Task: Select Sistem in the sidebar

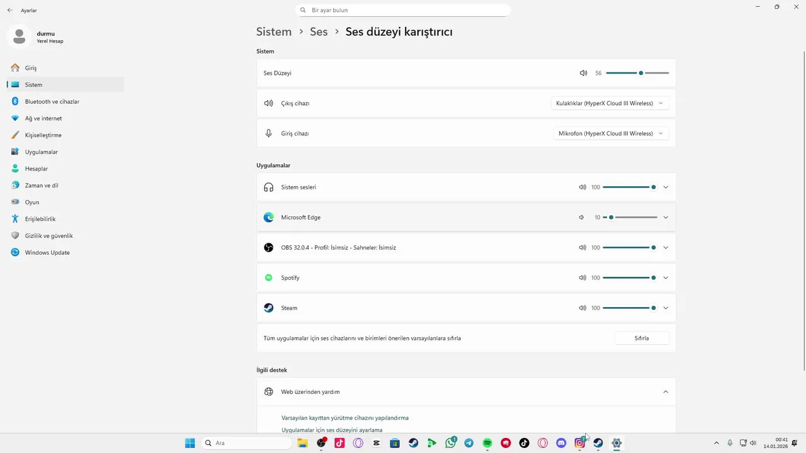Action: point(65,84)
